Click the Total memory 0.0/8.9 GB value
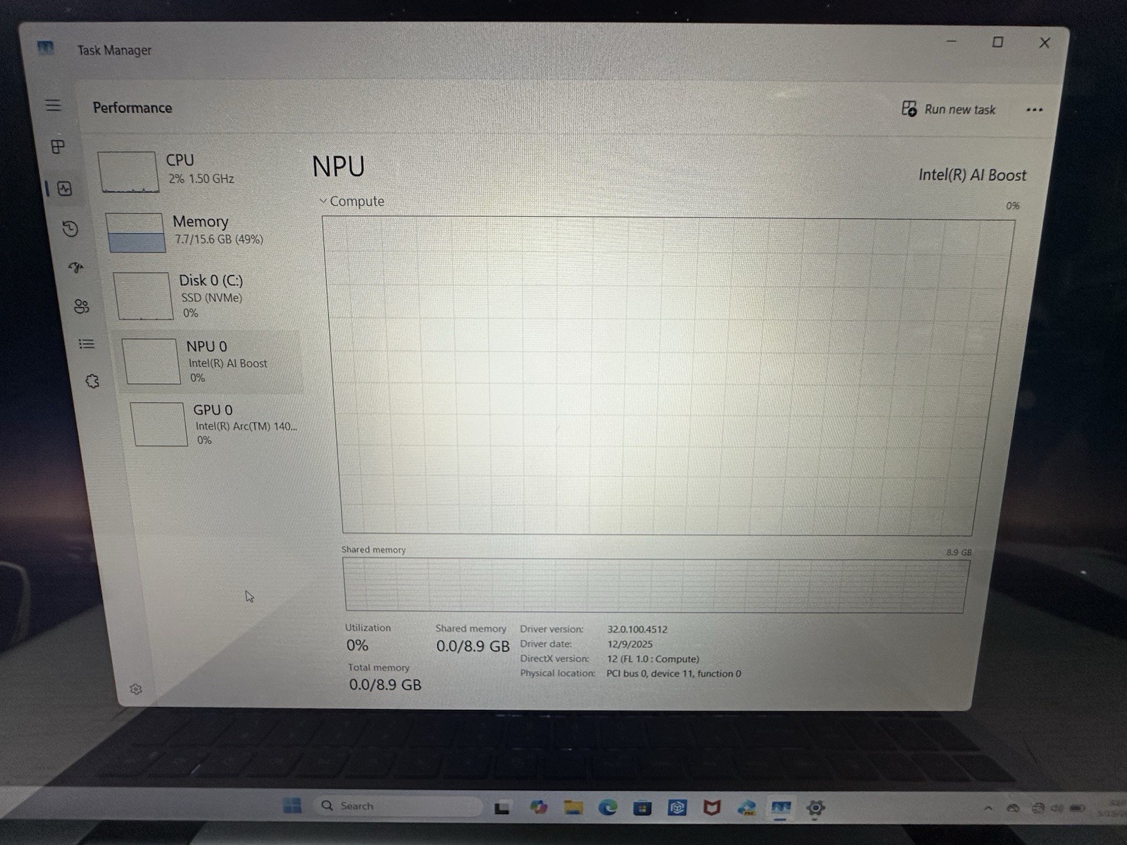 (385, 684)
